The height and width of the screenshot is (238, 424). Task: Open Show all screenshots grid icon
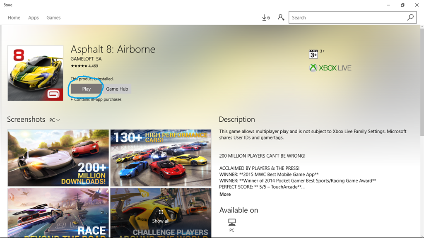tap(161, 212)
